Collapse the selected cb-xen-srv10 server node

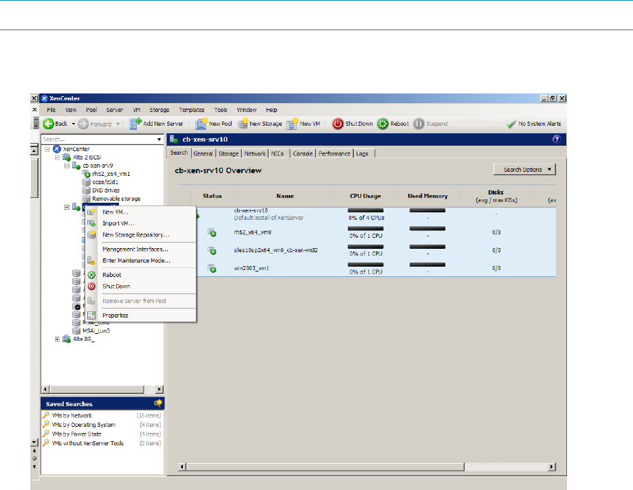pos(67,207)
